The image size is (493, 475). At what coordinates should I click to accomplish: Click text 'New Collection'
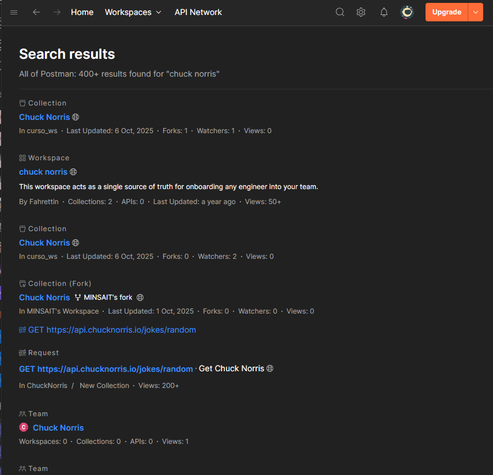pos(104,386)
